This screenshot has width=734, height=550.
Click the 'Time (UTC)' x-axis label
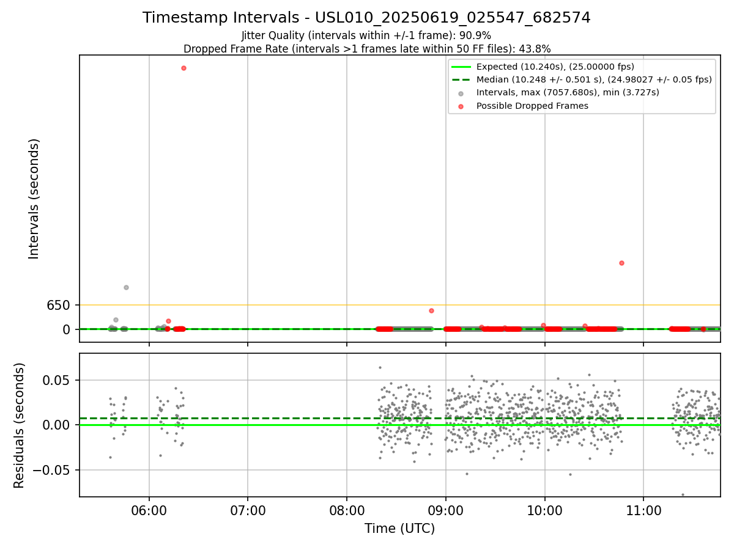pyautogui.click(x=399, y=529)
